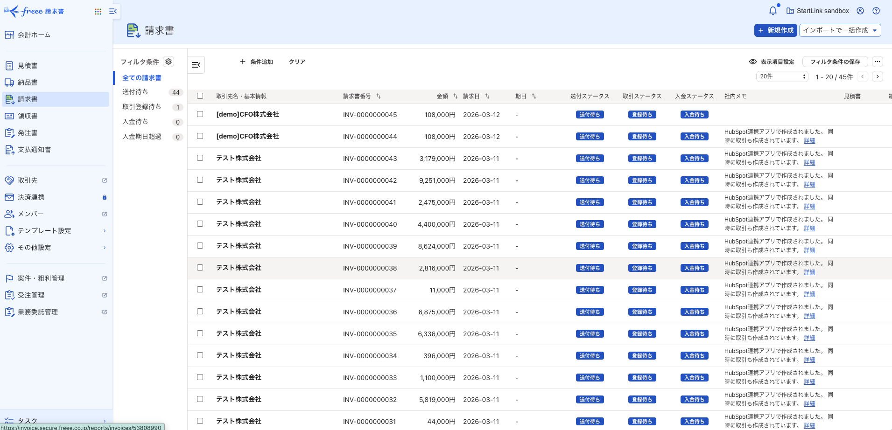
Task: Open 受注管理 external link icon
Action: point(105,295)
